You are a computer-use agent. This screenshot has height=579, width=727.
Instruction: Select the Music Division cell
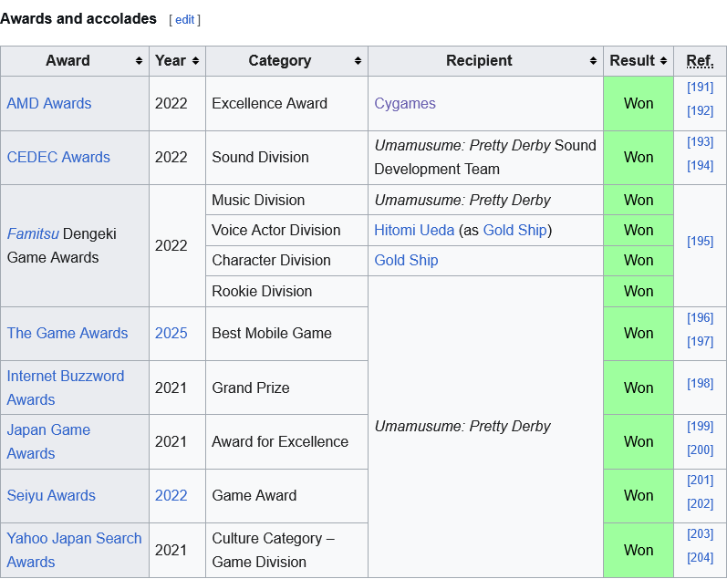[286, 200]
